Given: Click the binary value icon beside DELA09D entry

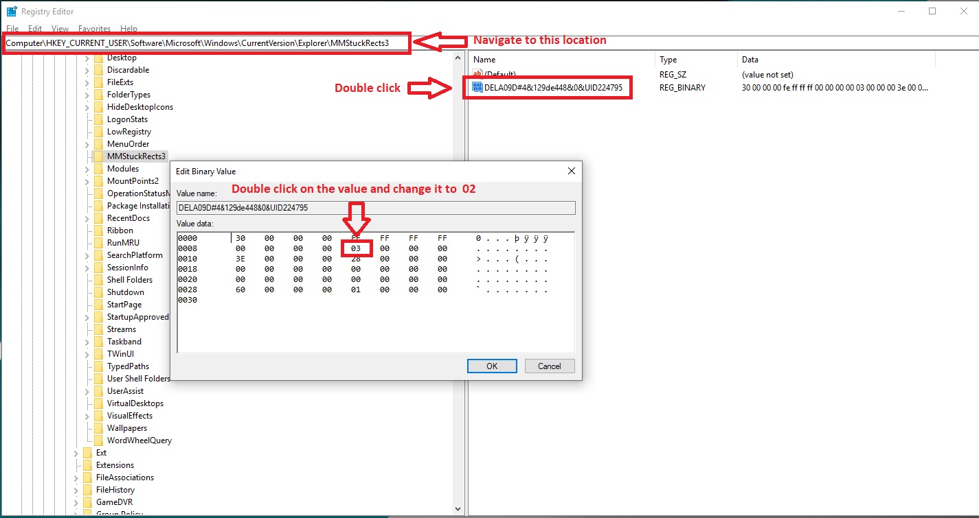Looking at the screenshot, I should (477, 88).
